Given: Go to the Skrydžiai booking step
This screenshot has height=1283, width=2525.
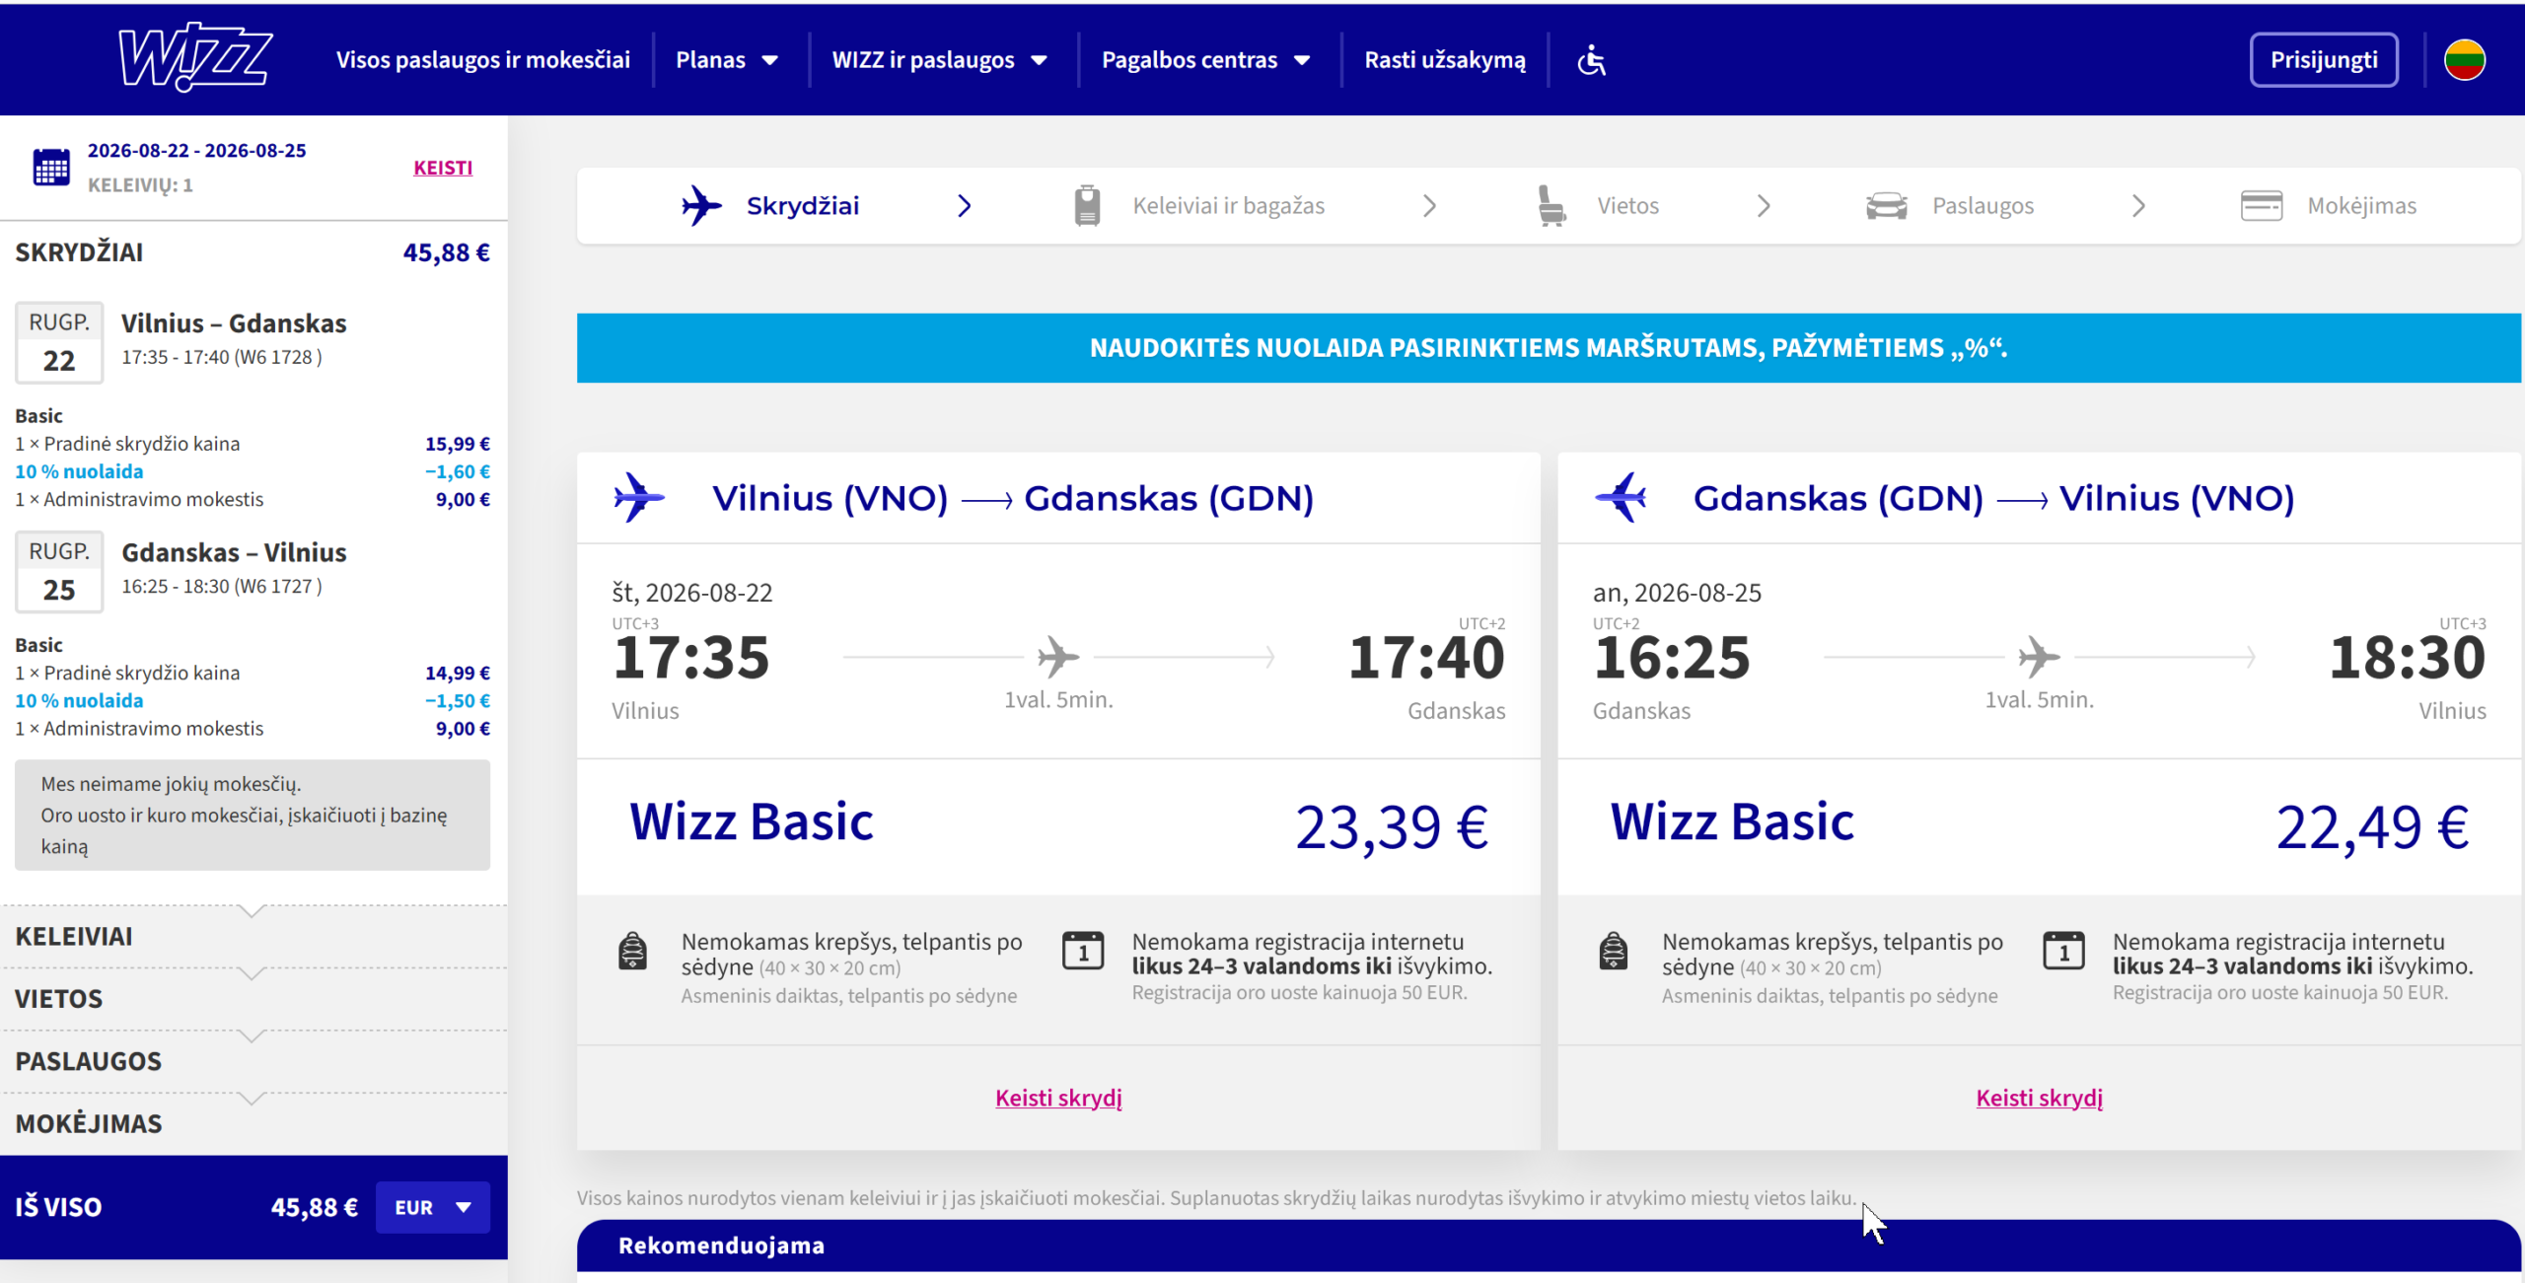Looking at the screenshot, I should 771,206.
